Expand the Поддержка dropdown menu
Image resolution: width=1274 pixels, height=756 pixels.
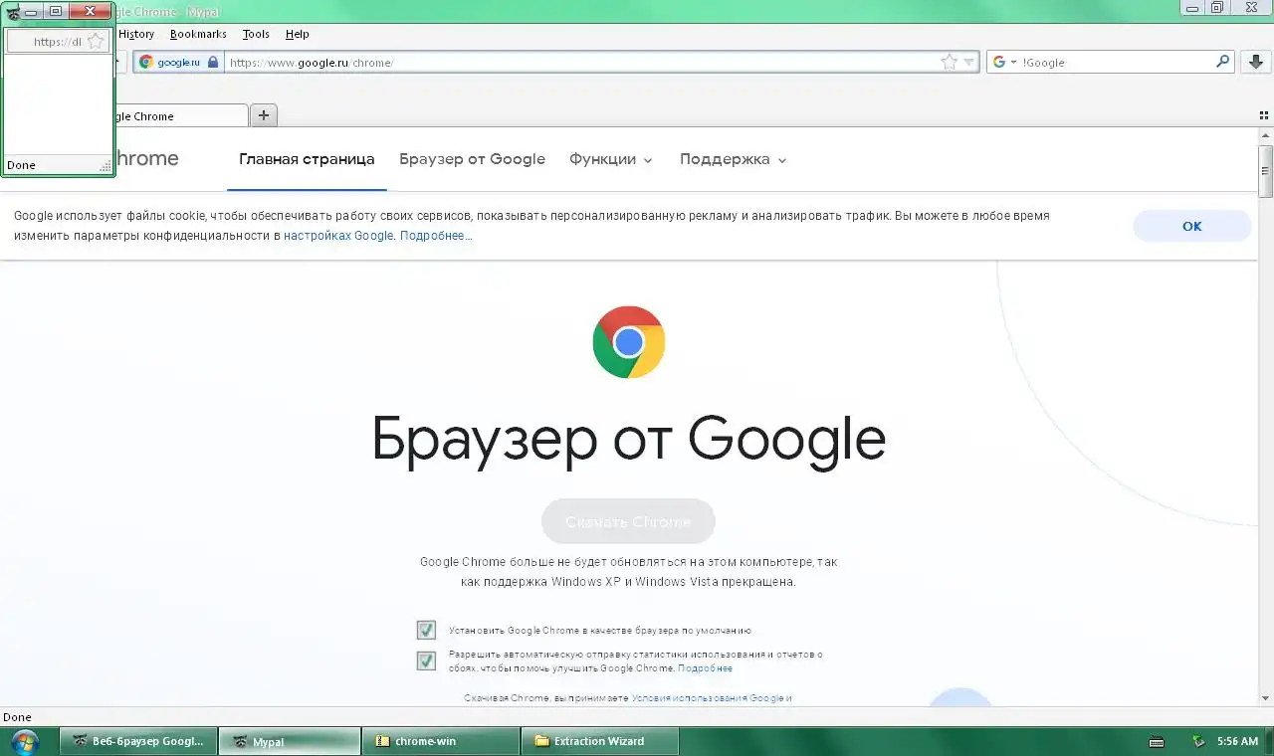(x=734, y=159)
